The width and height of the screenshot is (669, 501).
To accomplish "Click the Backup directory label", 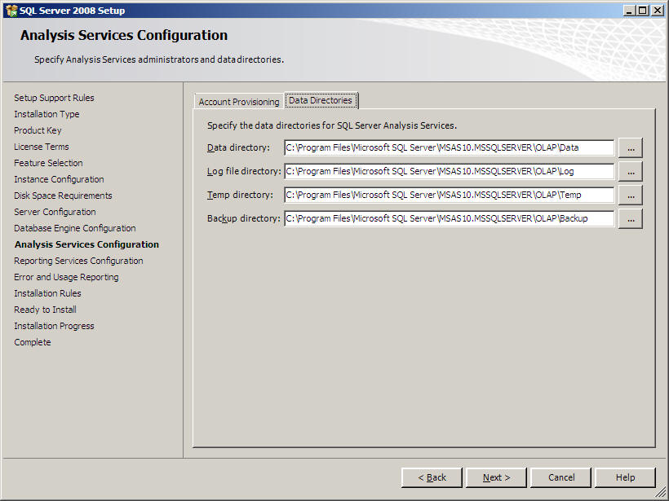I will click(x=244, y=218).
